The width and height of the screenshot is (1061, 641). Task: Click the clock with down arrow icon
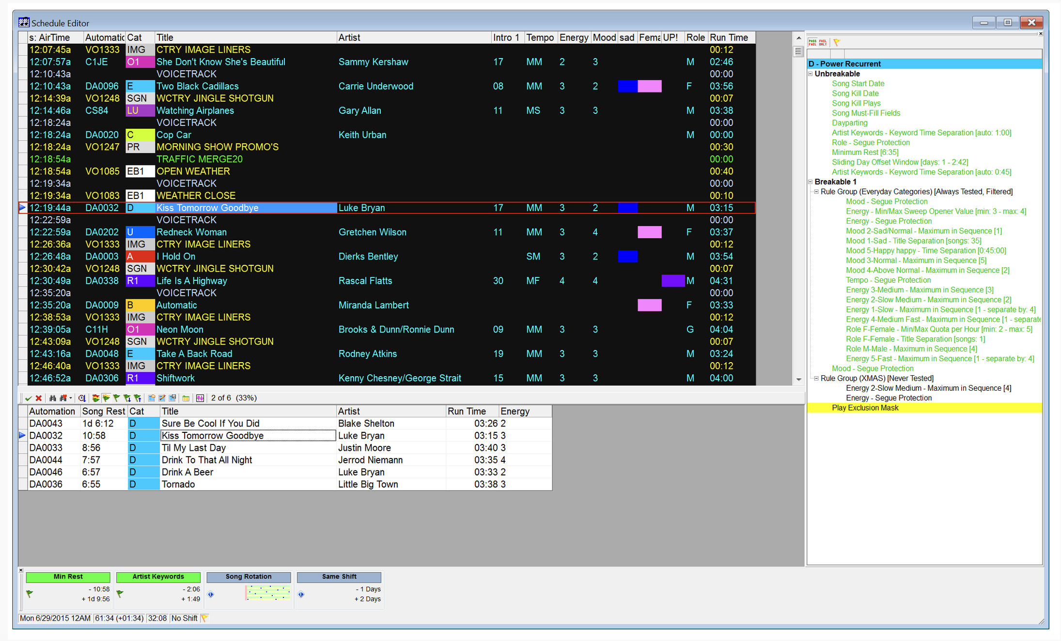82,398
